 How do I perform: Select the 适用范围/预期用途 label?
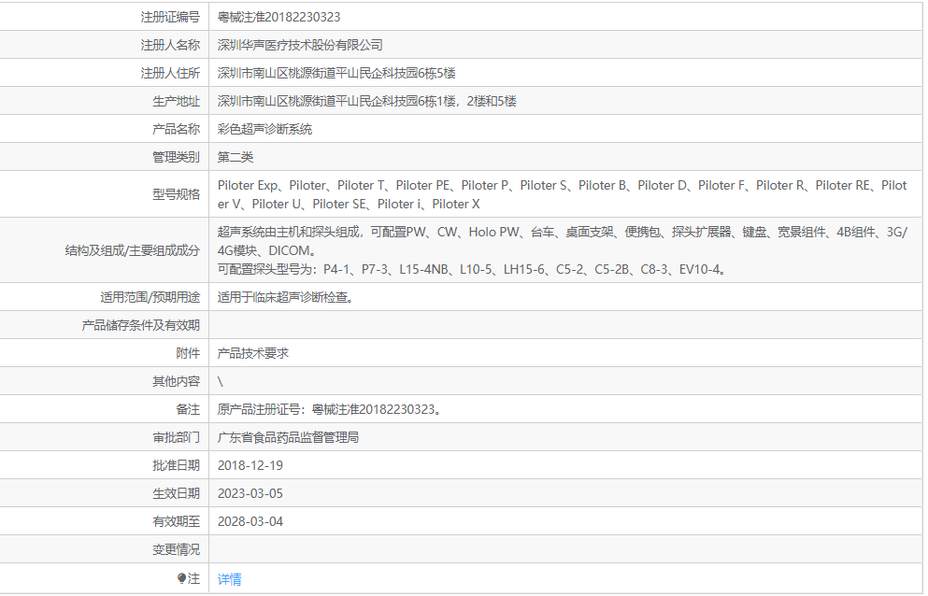(150, 297)
